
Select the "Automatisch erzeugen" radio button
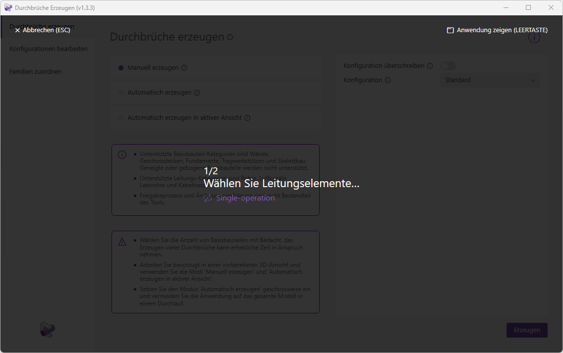click(120, 93)
